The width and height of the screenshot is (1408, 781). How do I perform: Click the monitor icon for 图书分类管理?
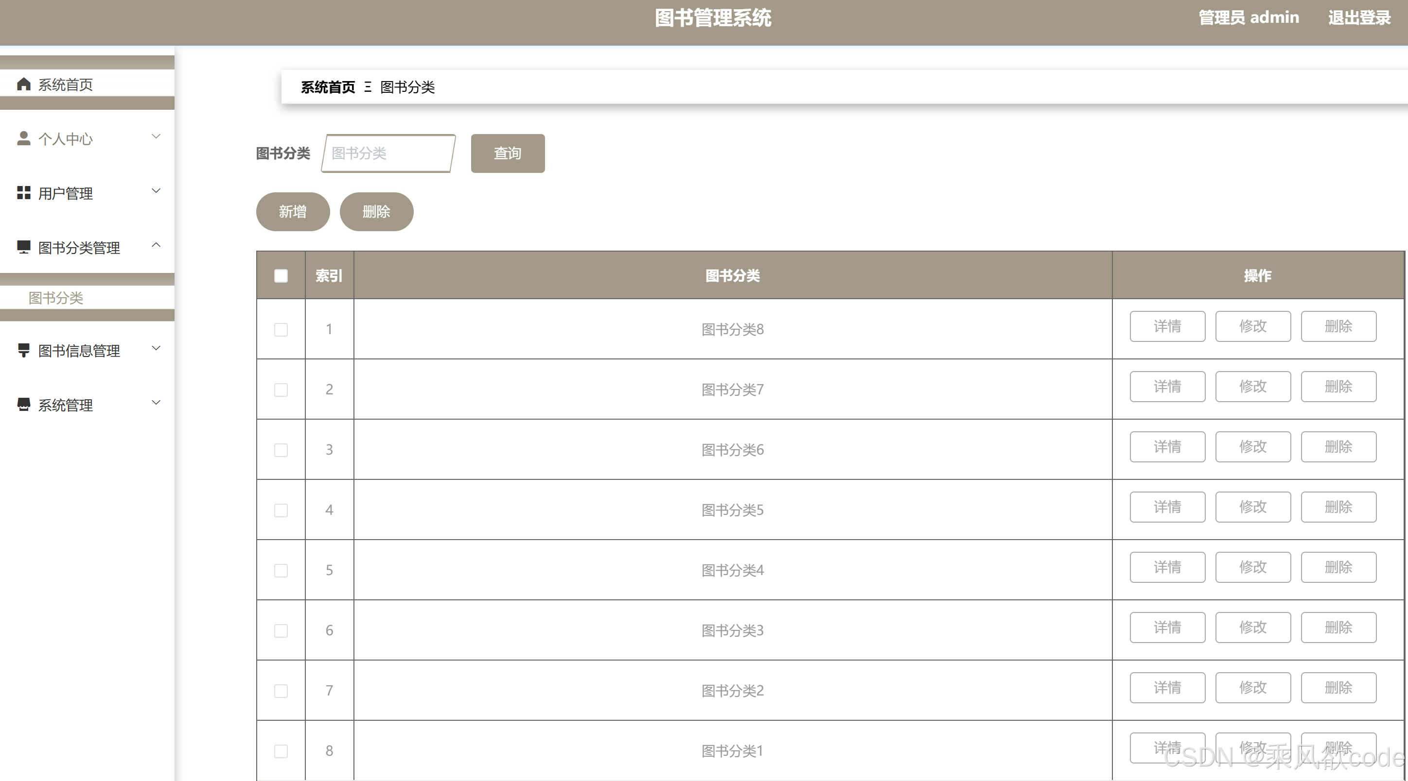[x=23, y=247]
